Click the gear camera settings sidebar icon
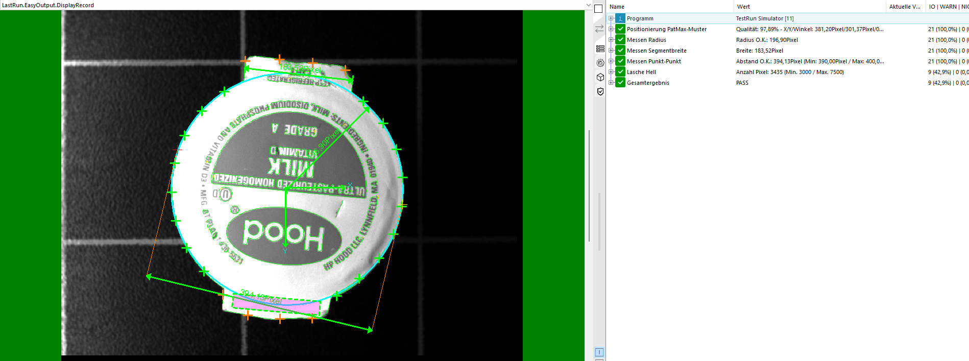This screenshot has width=969, height=361. [600, 63]
